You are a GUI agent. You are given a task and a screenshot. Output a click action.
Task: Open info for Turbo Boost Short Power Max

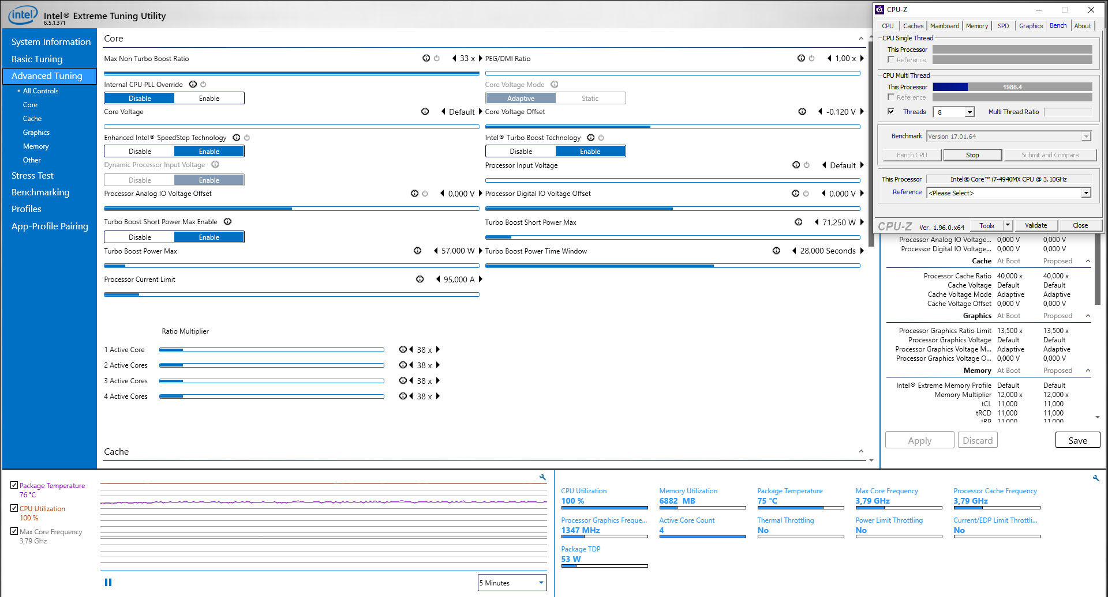[798, 222]
